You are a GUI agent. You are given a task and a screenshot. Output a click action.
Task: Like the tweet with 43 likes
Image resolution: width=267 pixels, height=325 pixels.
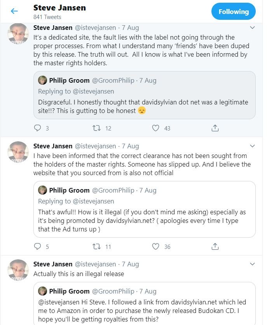[x=155, y=128]
